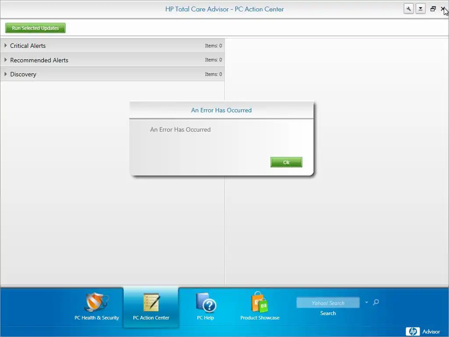This screenshot has width=449, height=337.
Task: Select the Critical Alerts label
Action: [28, 46]
